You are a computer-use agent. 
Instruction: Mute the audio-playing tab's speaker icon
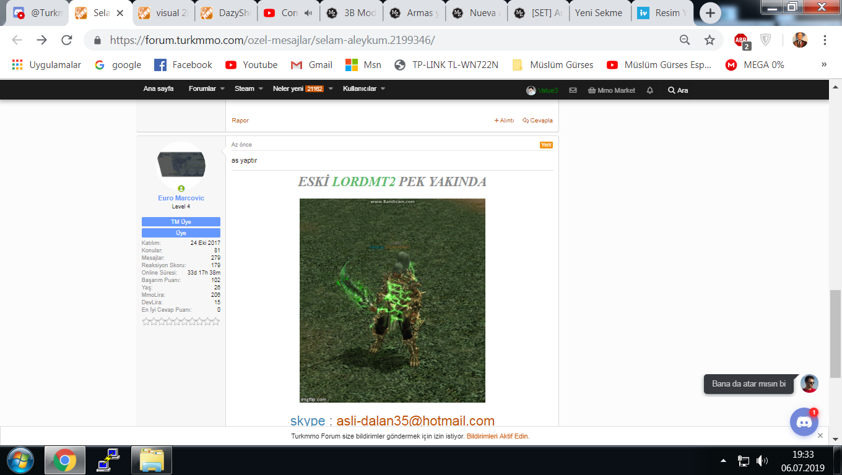[x=308, y=13]
